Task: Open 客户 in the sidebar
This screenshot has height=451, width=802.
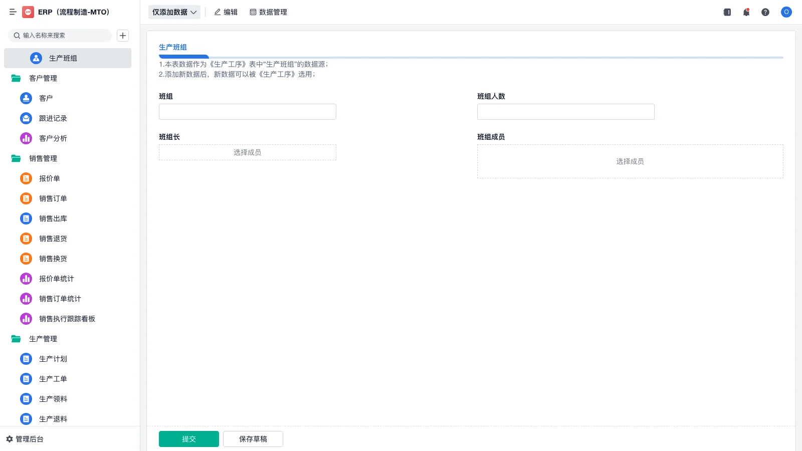Action: click(x=68, y=98)
